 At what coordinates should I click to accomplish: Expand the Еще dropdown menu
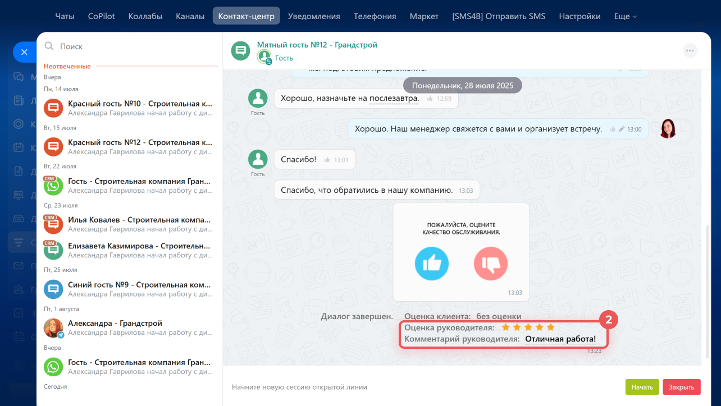tap(626, 16)
